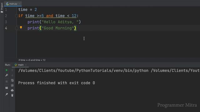Print the console output
Image resolution: width=200 pixels, height=112 pixels.
(x=12, y=91)
